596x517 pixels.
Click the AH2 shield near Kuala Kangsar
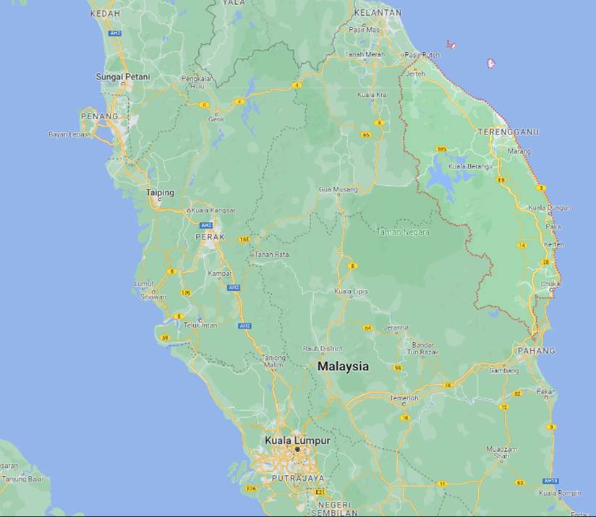[x=205, y=226]
